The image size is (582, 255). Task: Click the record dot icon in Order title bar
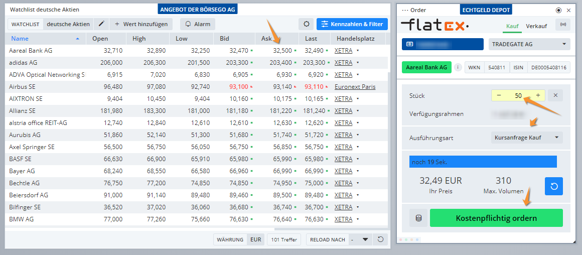(558, 11)
